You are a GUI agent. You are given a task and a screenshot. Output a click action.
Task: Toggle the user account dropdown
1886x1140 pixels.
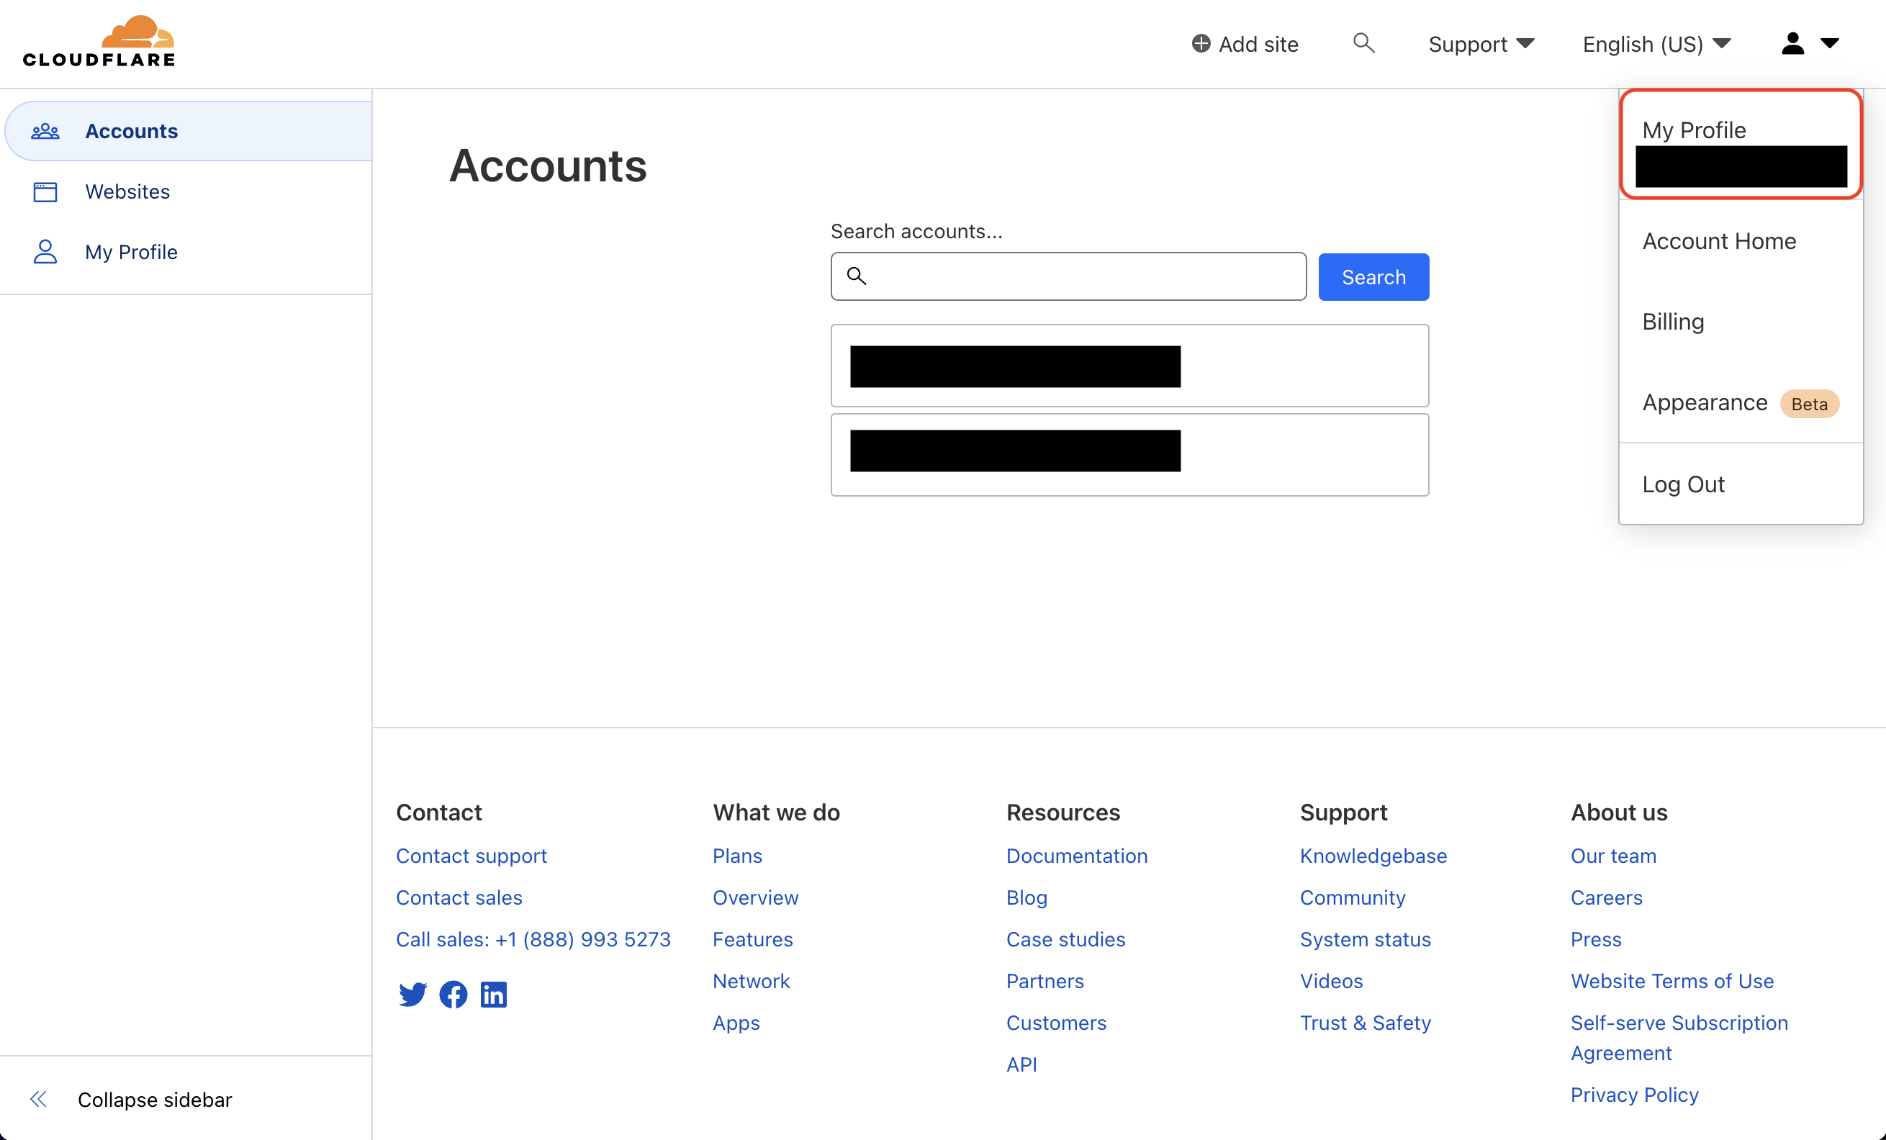1810,44
